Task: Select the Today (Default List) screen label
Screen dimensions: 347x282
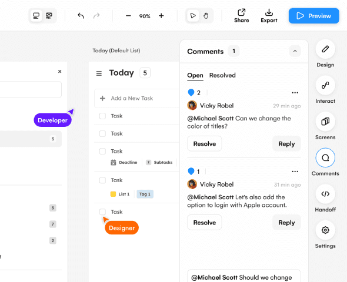Action: pos(116,51)
